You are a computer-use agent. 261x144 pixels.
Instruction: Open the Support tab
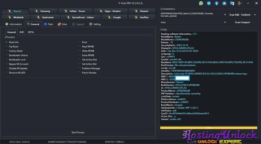coord(78,24)
